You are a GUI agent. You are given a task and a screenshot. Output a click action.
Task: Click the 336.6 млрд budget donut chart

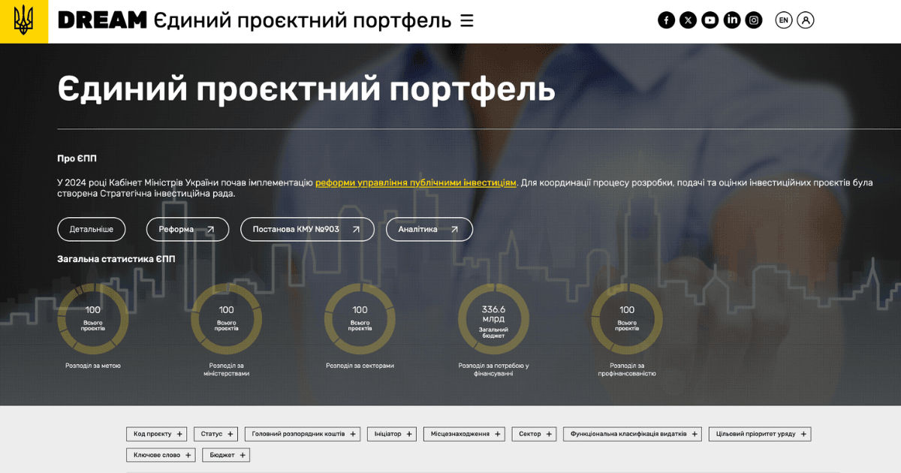(493, 319)
